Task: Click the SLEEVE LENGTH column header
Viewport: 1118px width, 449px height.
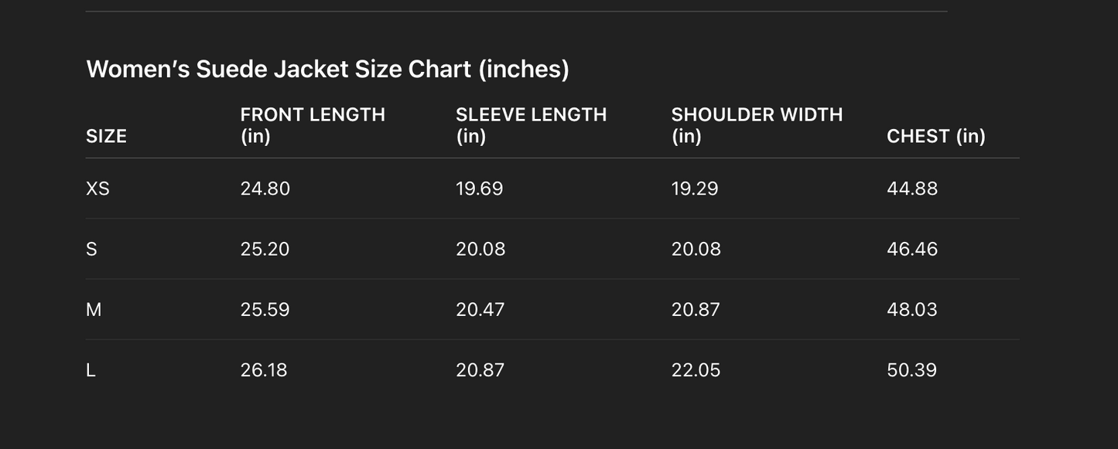Action: [x=531, y=125]
